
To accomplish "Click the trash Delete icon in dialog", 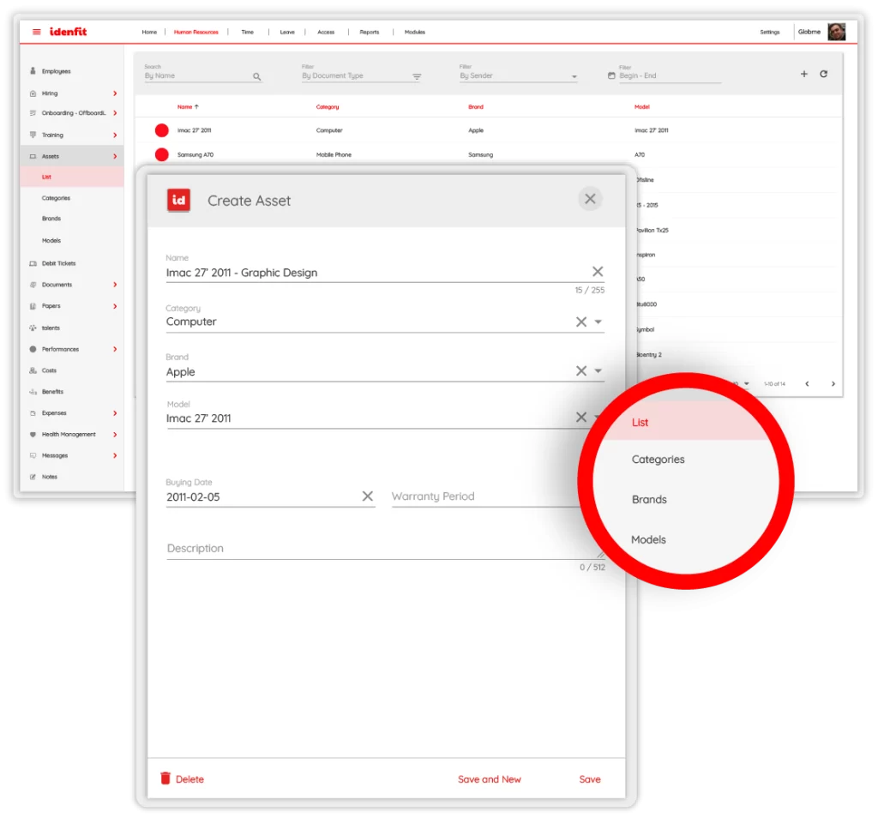I will [165, 779].
